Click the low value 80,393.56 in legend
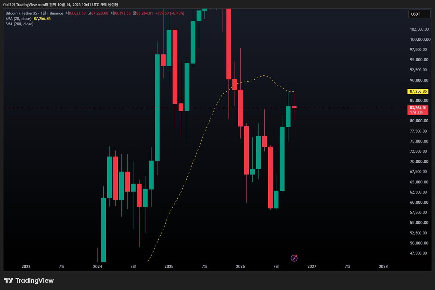Screen dimensions: 435x290 tap(122, 13)
